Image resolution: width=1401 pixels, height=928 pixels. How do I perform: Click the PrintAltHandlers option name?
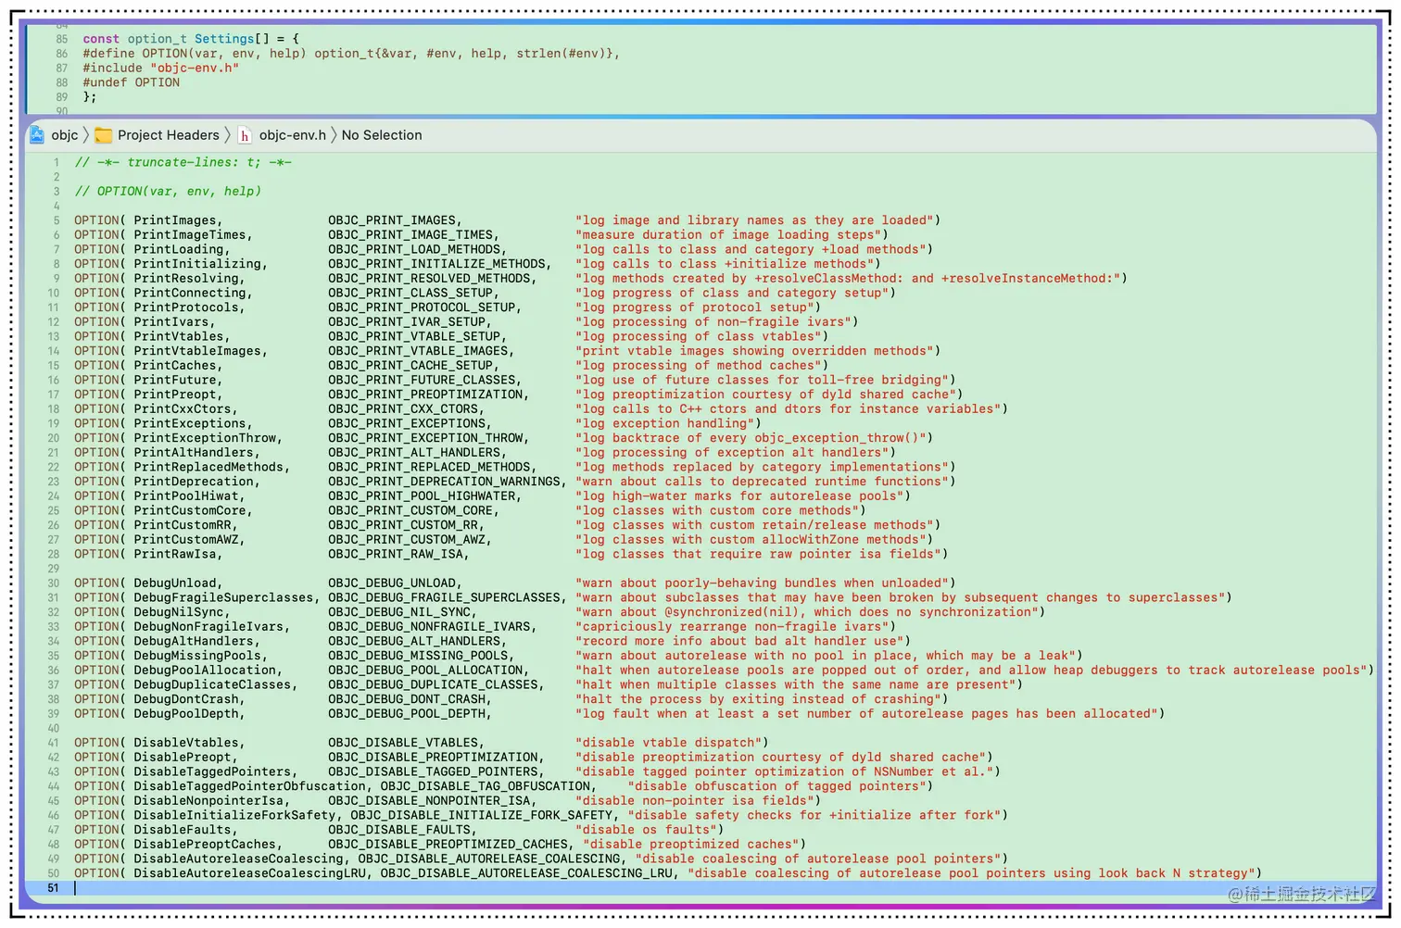point(194,453)
